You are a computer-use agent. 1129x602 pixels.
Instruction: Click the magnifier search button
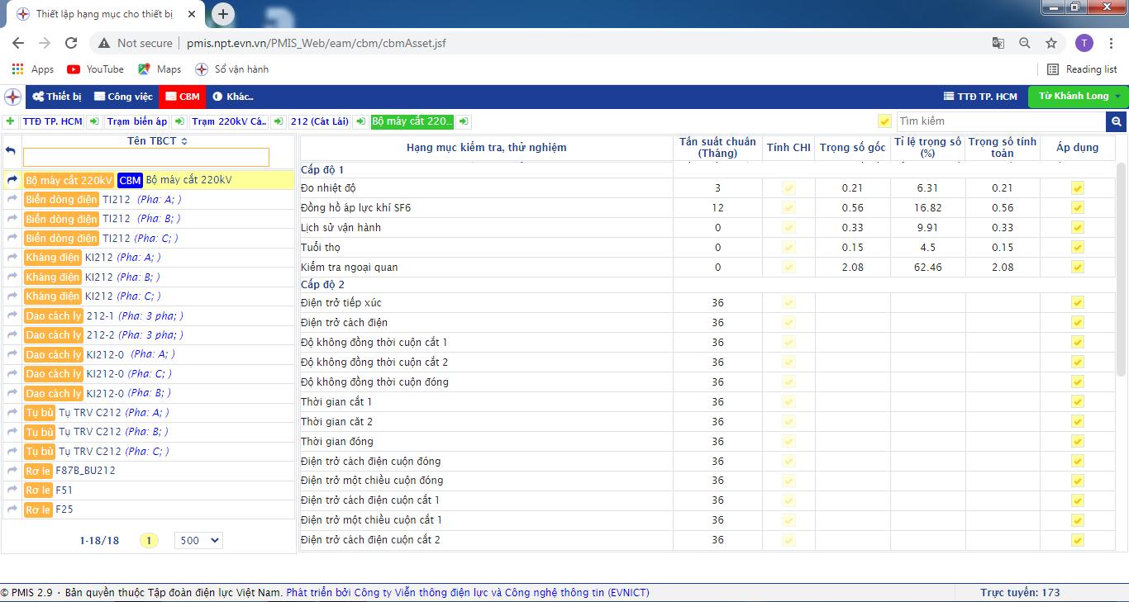(1117, 121)
